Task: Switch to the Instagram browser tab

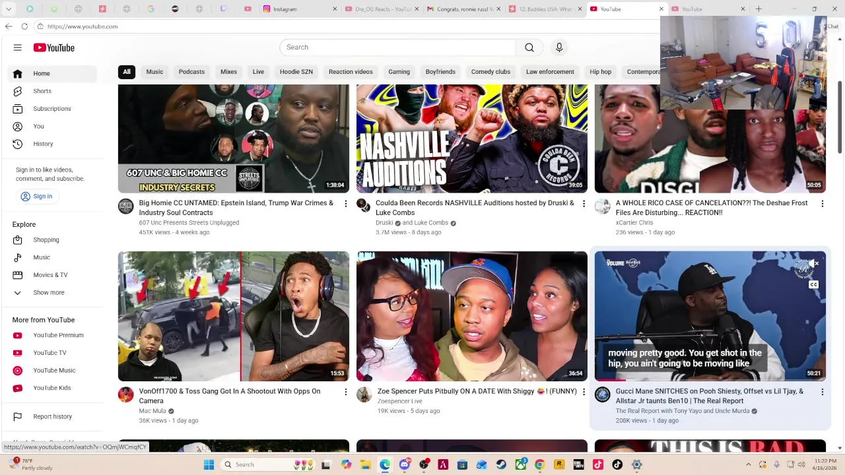Action: [298, 9]
